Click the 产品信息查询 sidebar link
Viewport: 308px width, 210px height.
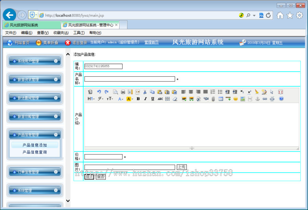pos(35,152)
